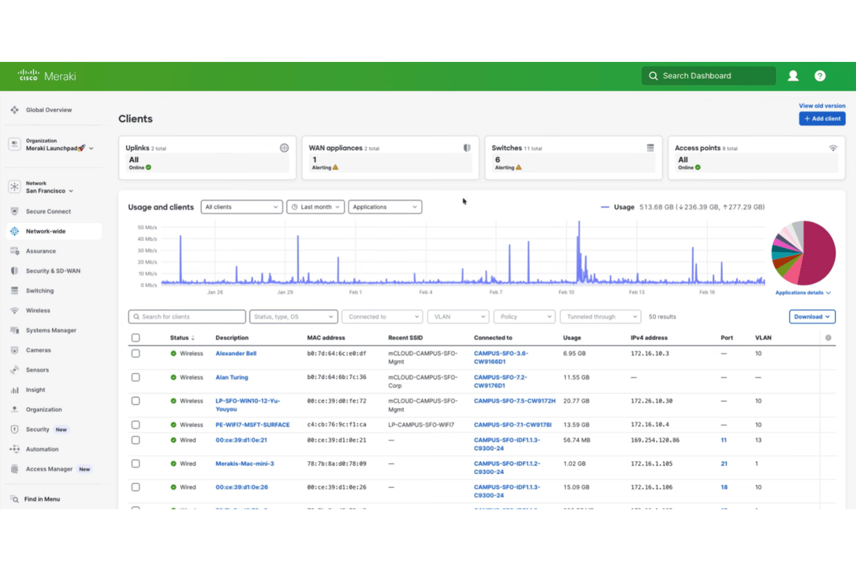
Task: Click the Global Overview icon
Action: 14,110
